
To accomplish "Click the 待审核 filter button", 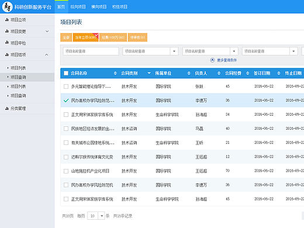I will tap(137, 37).
